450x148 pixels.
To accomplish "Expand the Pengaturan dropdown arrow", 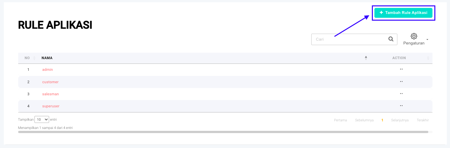I will coord(427,40).
